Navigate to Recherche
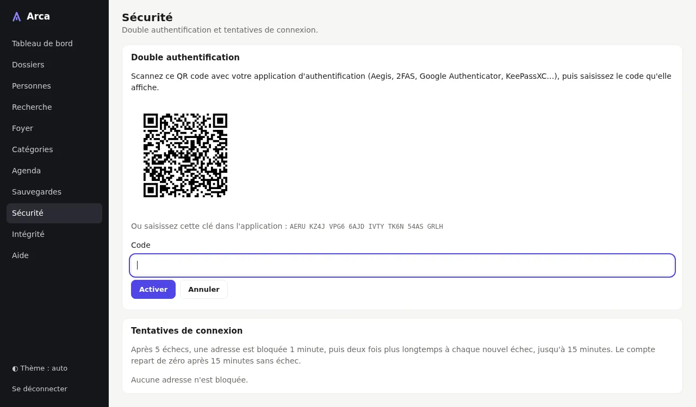The width and height of the screenshot is (696, 407). point(54,107)
